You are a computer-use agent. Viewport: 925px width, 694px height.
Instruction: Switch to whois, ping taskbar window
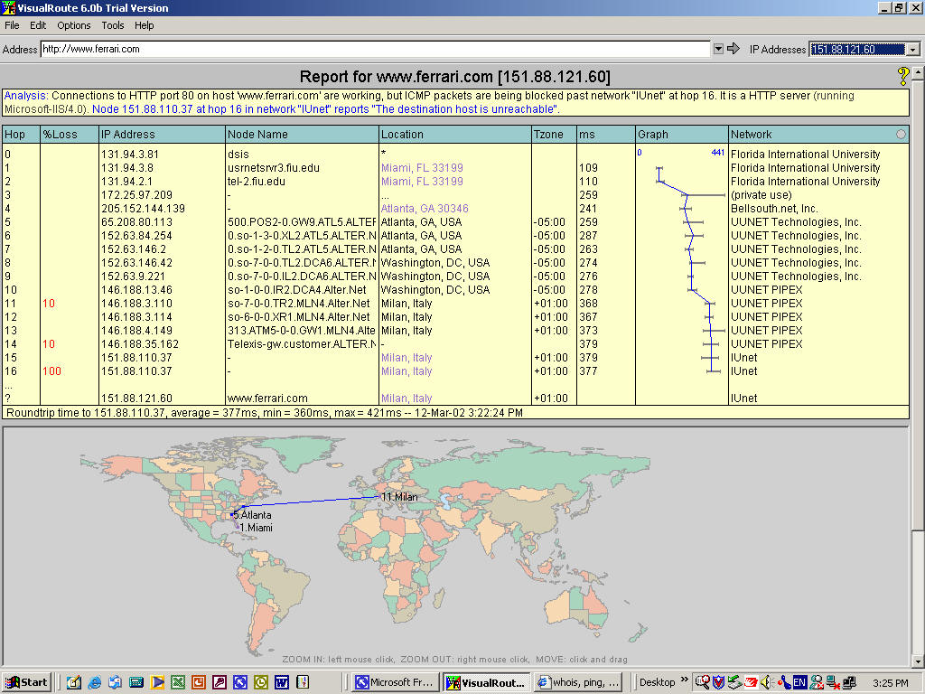579,682
